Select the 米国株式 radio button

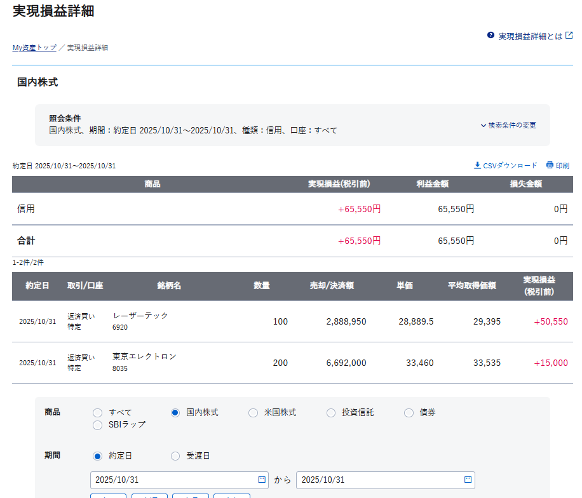tap(253, 413)
